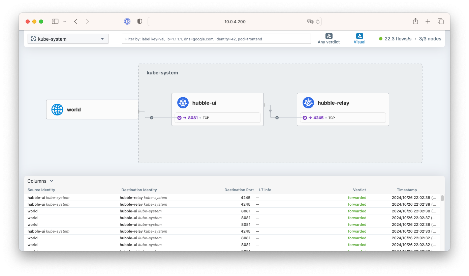Open the Share menu
The width and height of the screenshot is (469, 276).
coord(415,21)
